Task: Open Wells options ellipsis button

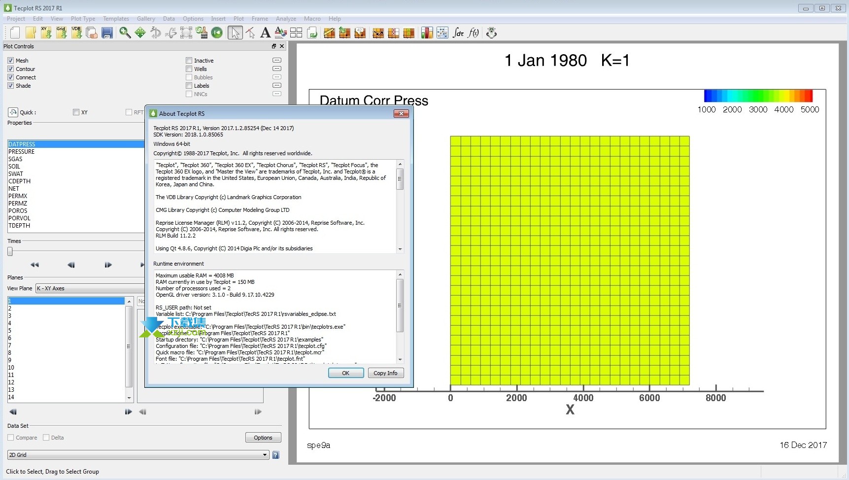Action: (277, 69)
